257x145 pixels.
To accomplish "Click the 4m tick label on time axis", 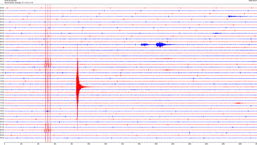I will pos(38,144).
